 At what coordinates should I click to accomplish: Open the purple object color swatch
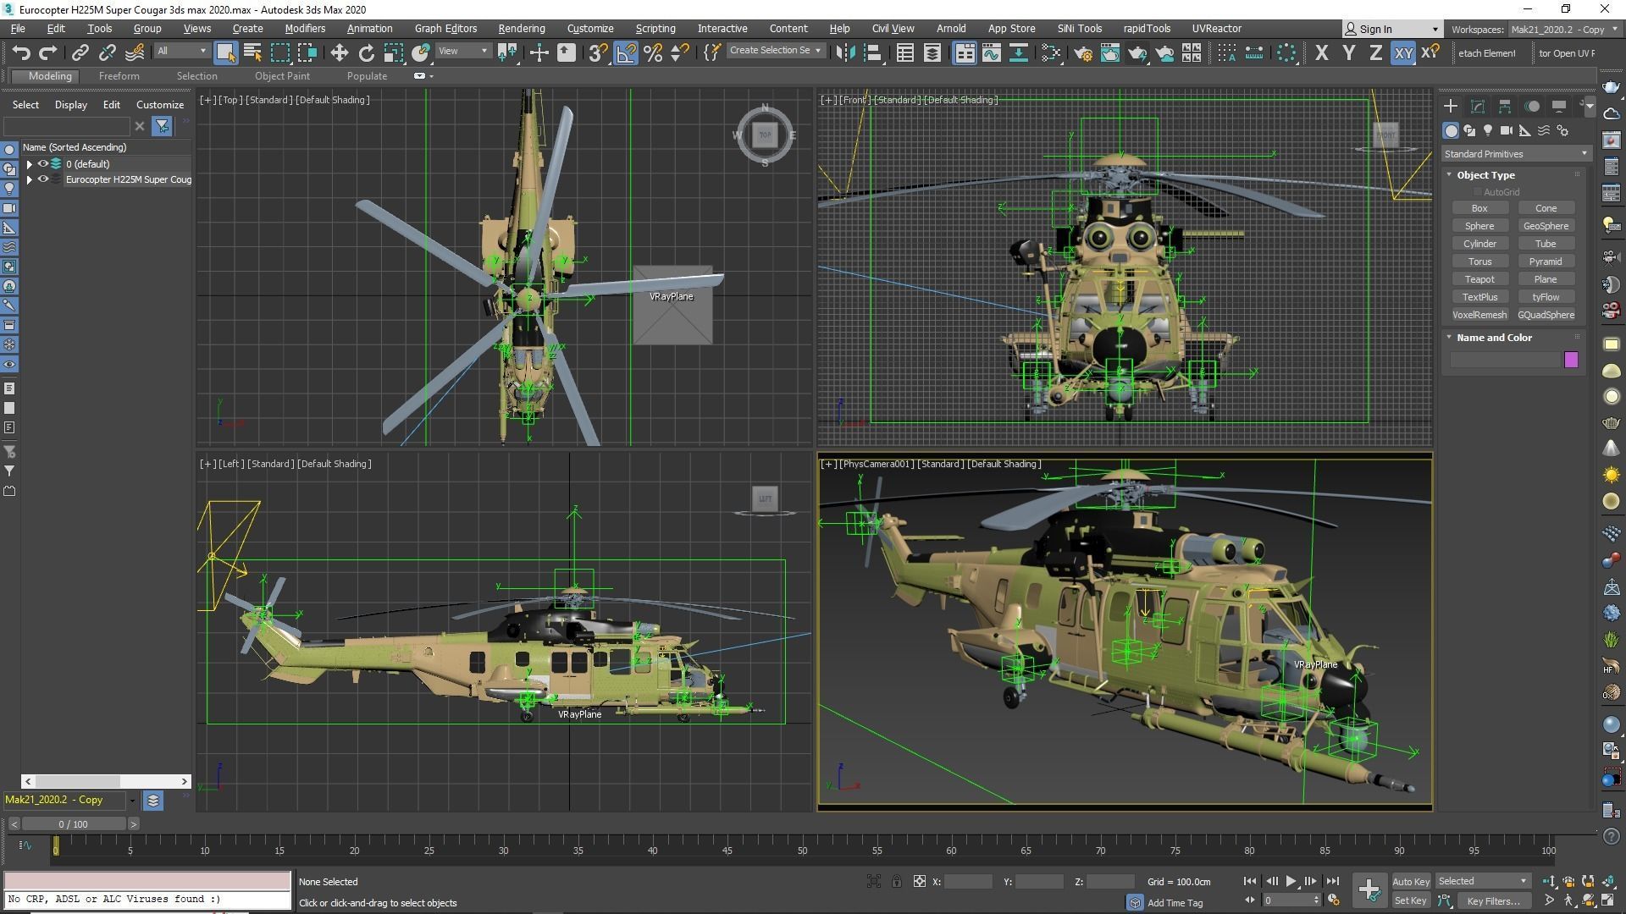pyautogui.click(x=1571, y=361)
